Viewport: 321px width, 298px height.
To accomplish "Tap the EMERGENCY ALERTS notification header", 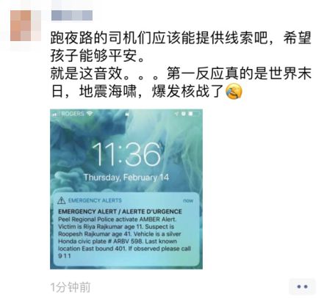I will (95, 200).
